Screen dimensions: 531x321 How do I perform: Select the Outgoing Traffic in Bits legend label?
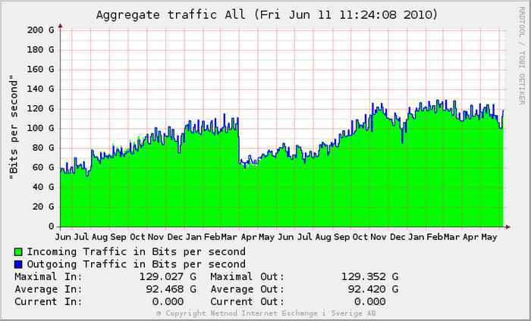pos(136,264)
